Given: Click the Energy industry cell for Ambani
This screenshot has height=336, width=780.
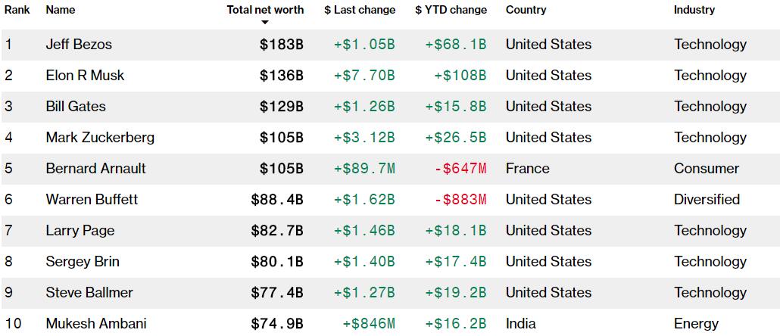Looking at the screenshot, I should [x=696, y=324].
